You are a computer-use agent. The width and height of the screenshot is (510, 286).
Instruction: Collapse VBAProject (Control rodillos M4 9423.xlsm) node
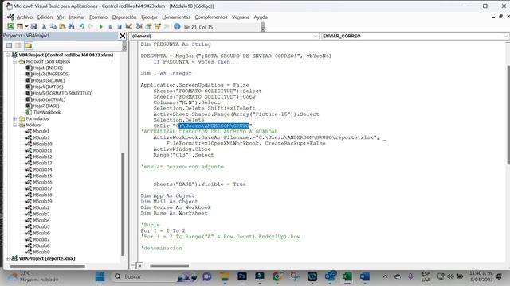coord(7,55)
